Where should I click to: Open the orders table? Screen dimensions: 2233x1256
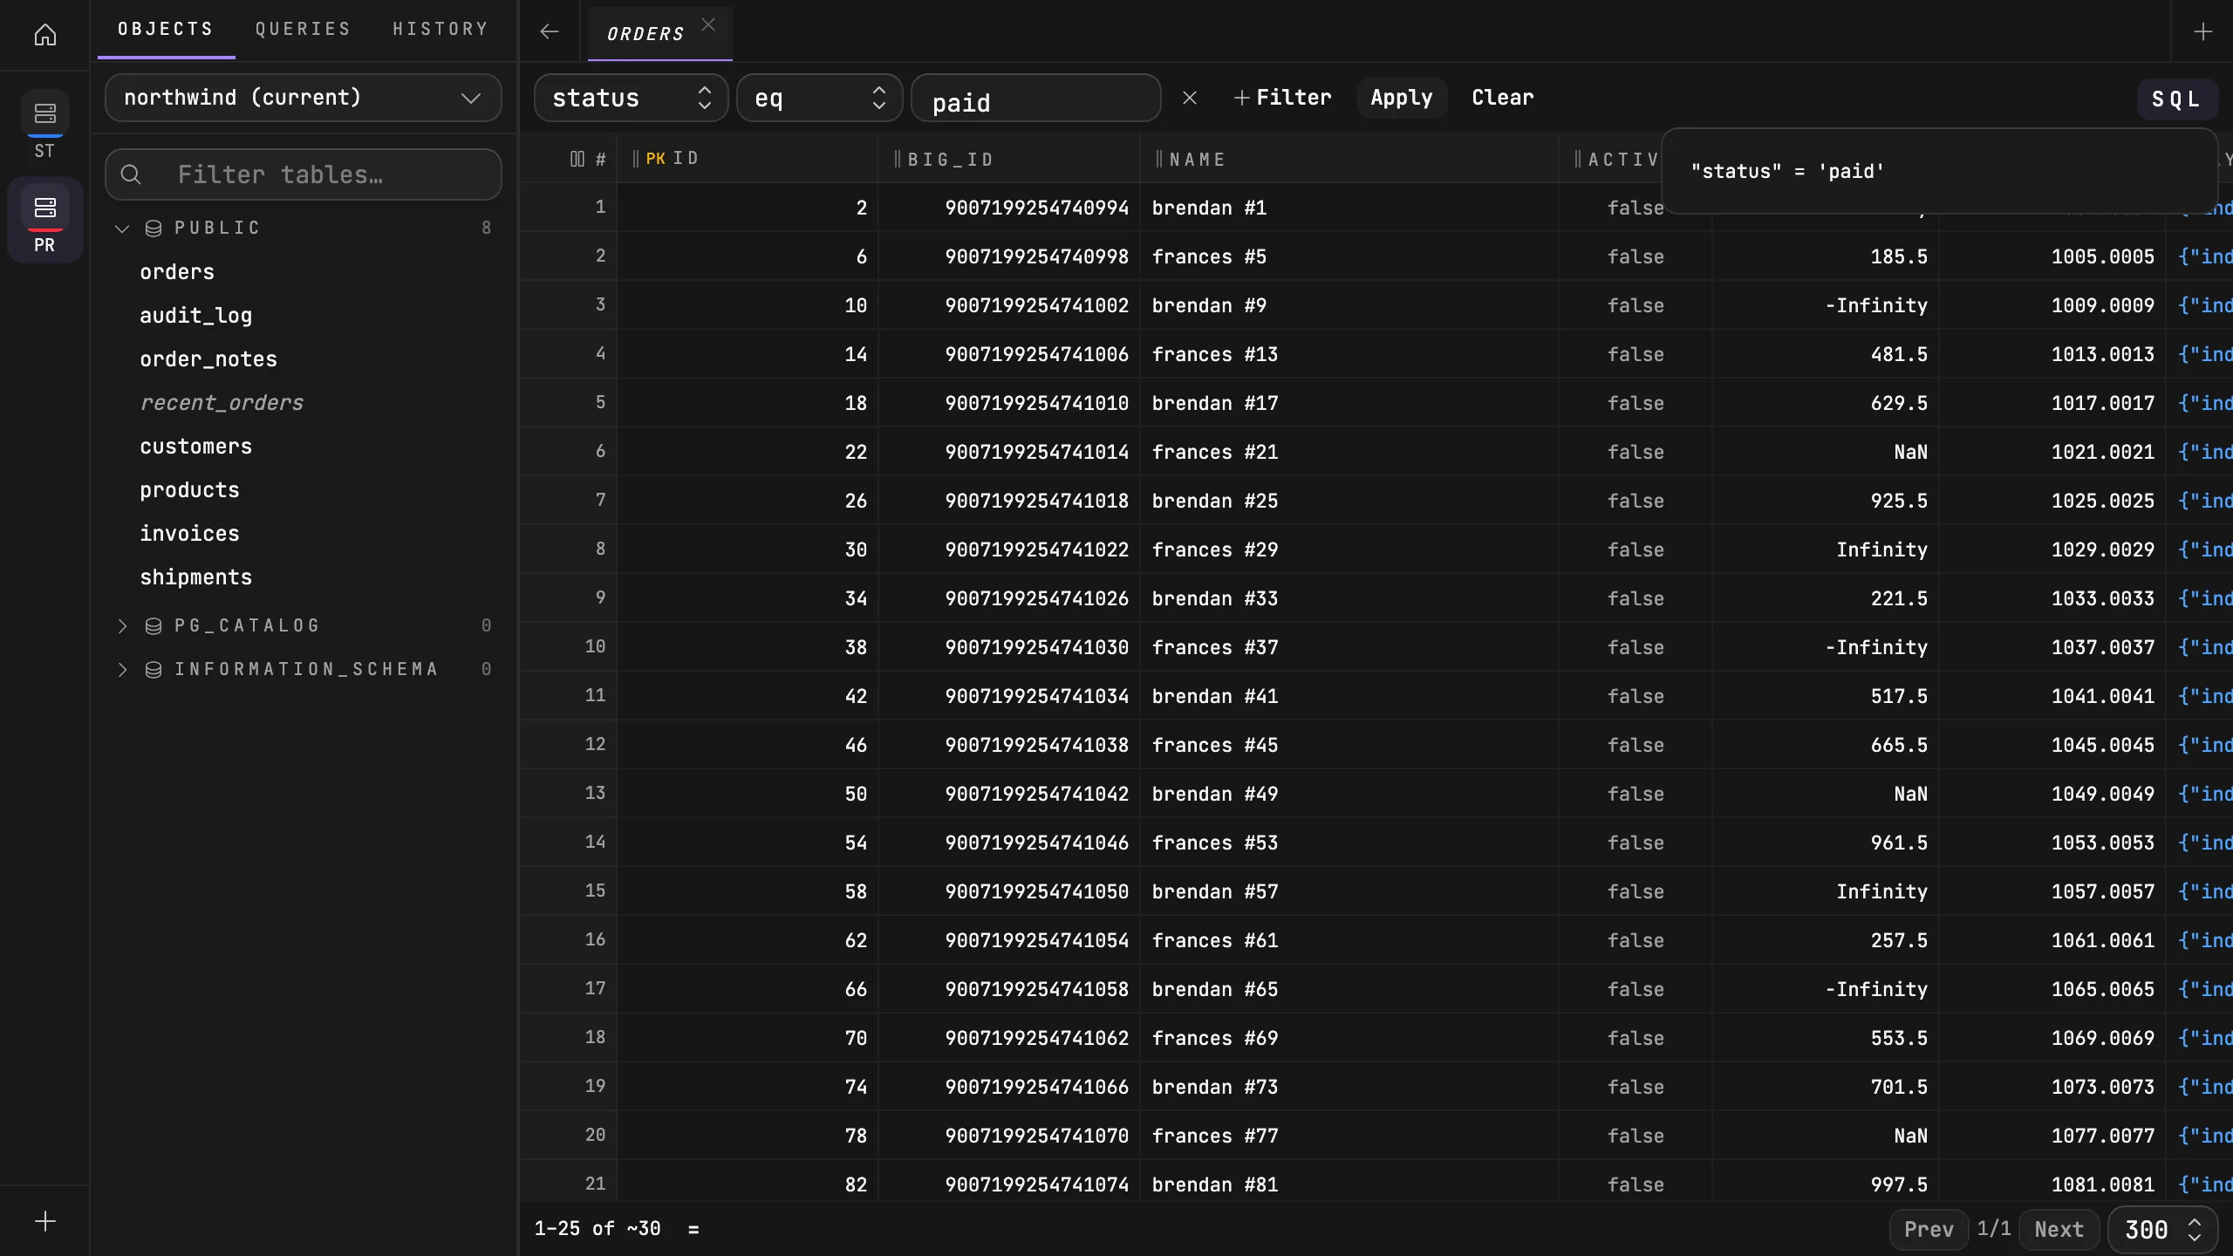[177, 272]
